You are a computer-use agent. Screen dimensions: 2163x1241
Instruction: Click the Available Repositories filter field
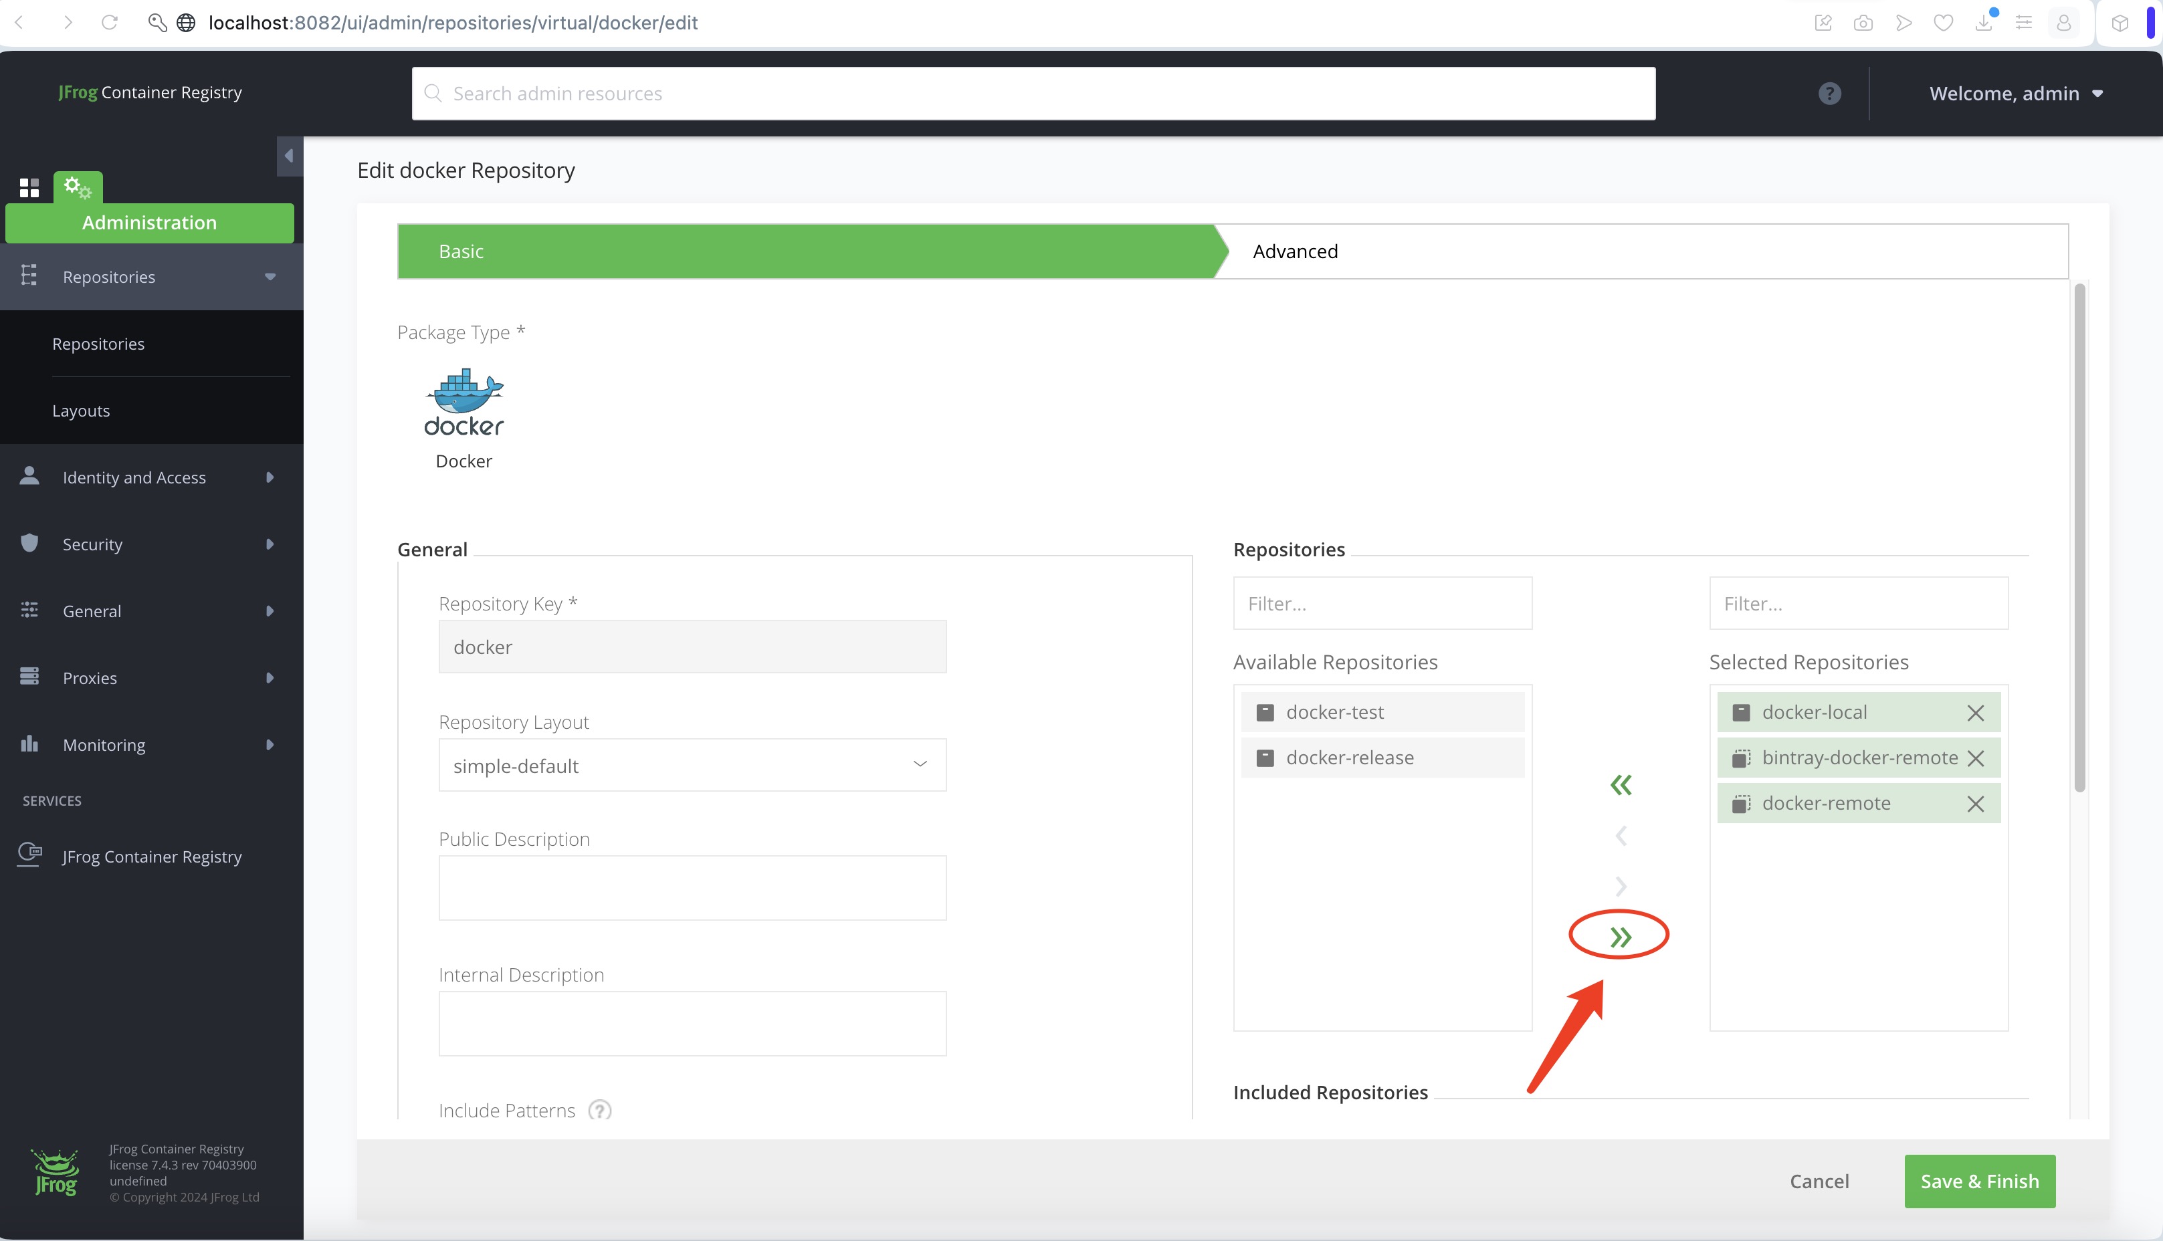[x=1382, y=604]
